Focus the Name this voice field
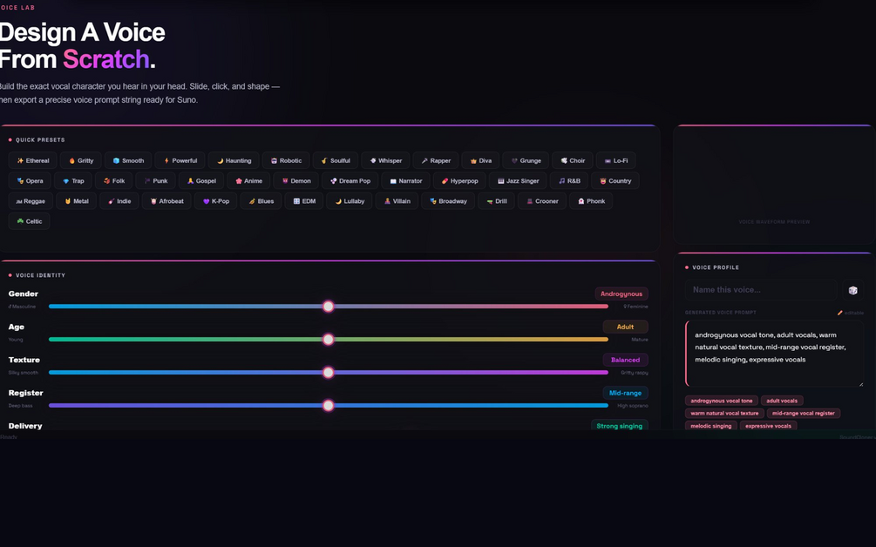This screenshot has width=876, height=547. tap(761, 290)
